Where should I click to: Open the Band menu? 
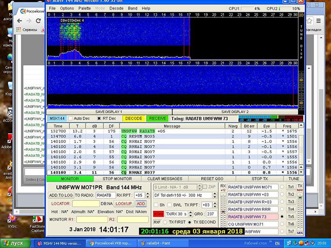tap(132, 8)
